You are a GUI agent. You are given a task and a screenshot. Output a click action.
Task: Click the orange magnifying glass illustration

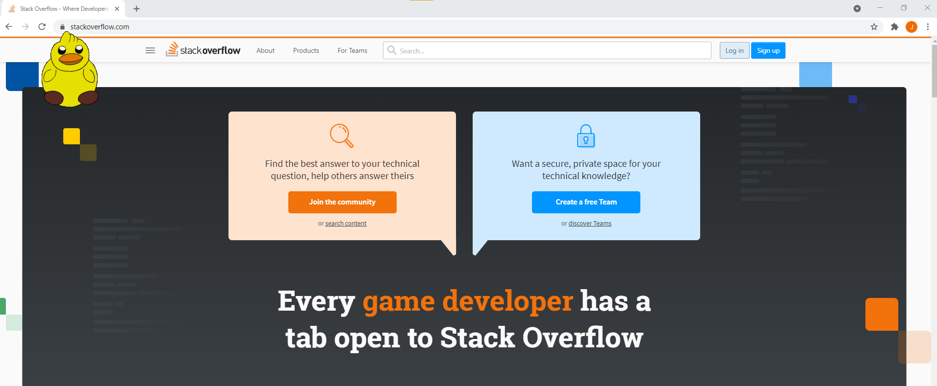(342, 136)
